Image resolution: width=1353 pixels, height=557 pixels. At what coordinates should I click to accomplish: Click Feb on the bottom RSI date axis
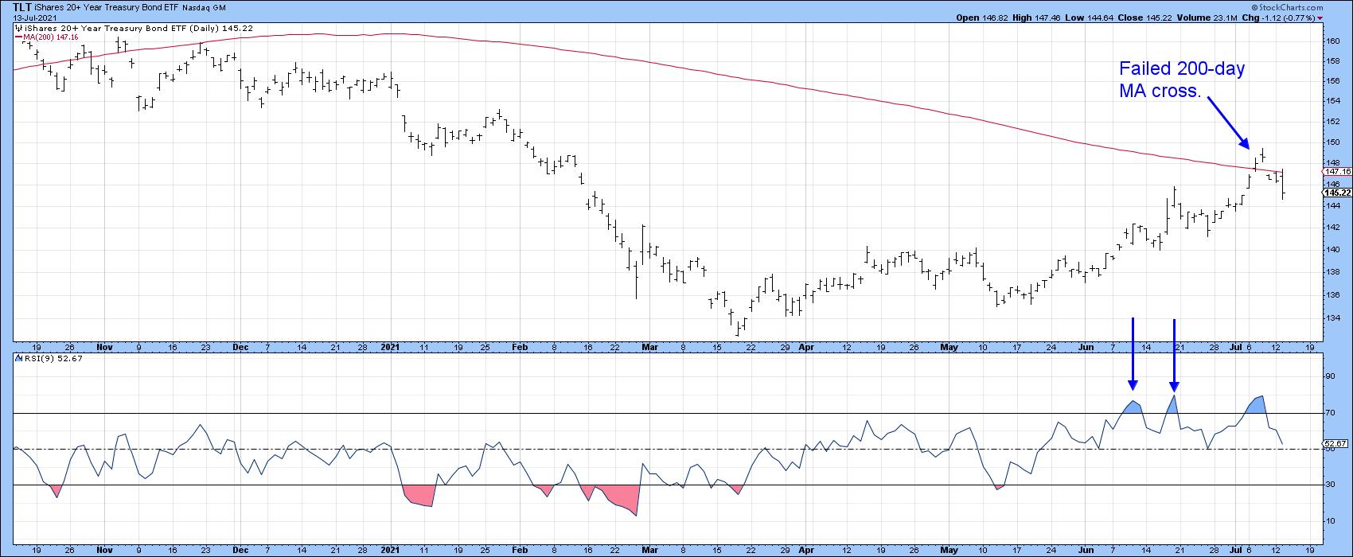pos(519,550)
